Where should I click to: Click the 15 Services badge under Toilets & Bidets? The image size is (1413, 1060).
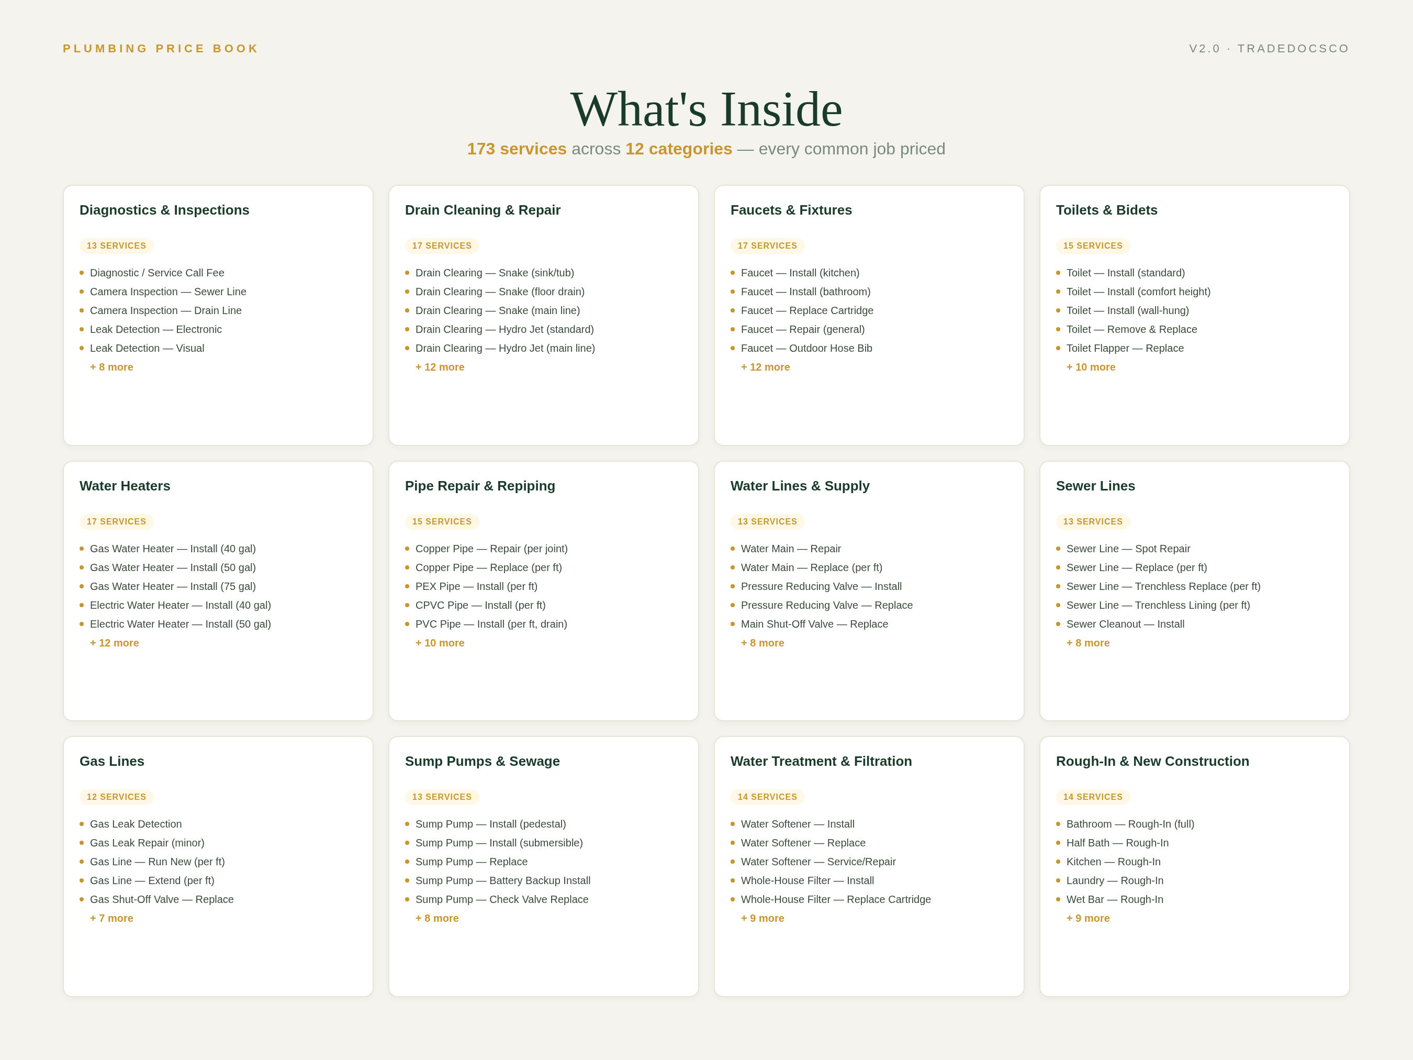tap(1093, 246)
